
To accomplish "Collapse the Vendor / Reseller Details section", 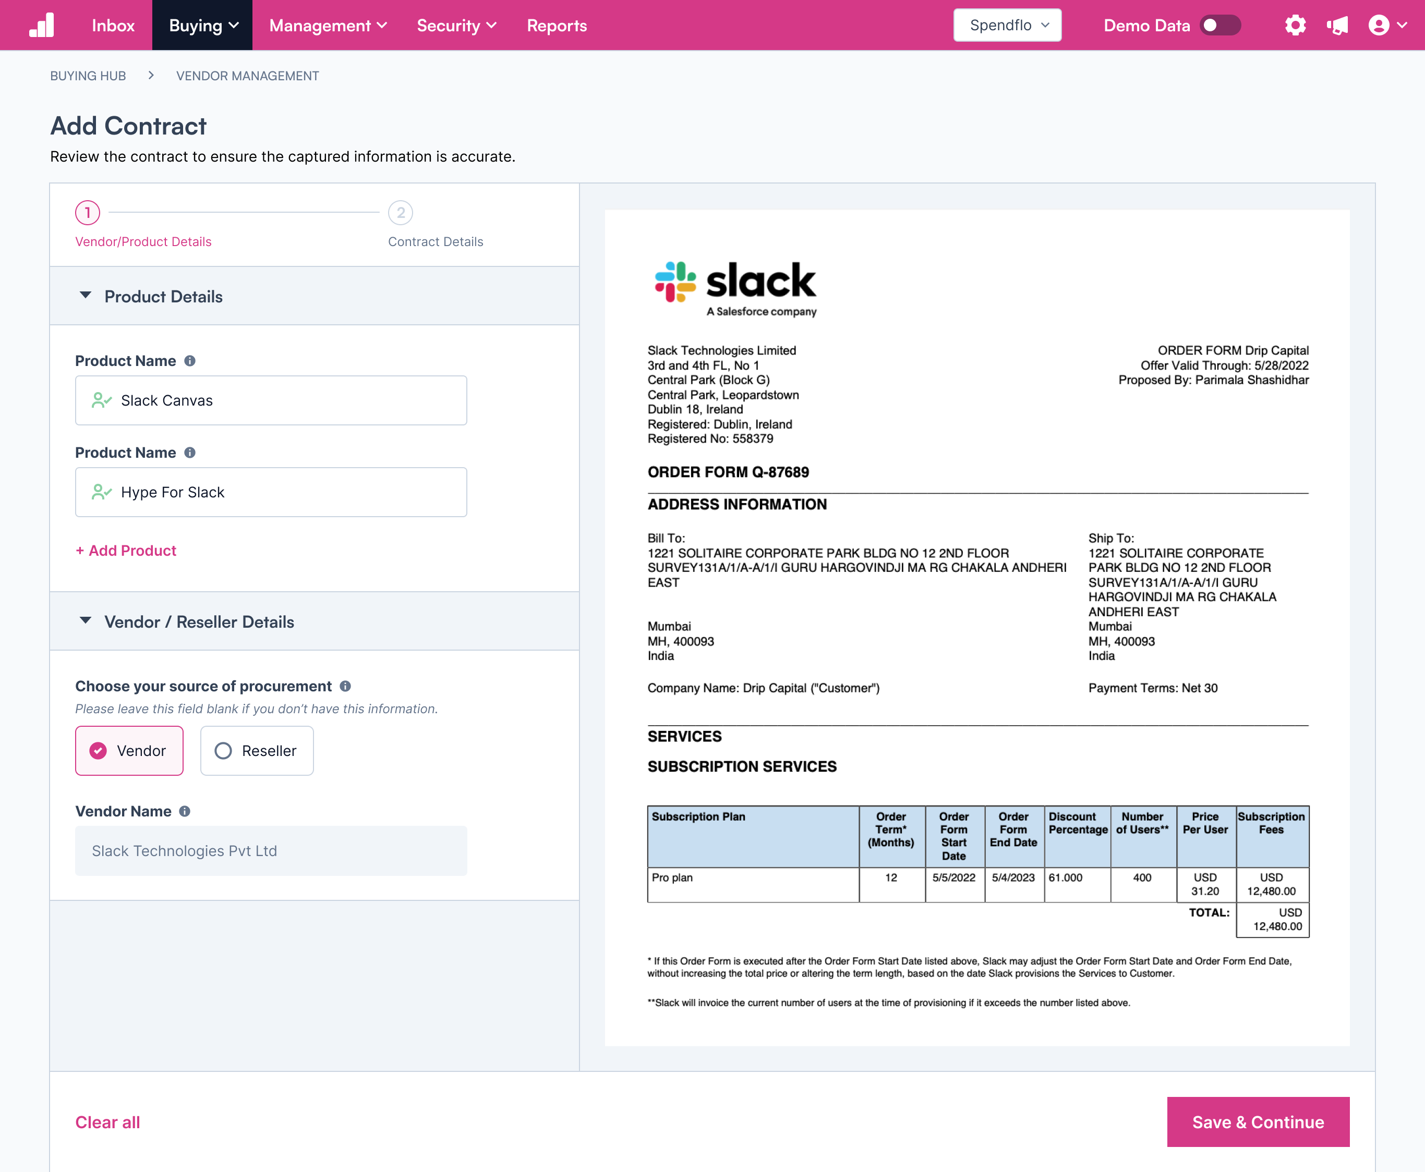I will 86,621.
